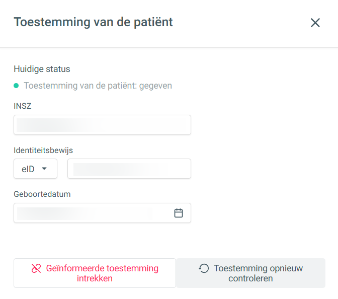Click Toestemming opnieuw controleren button
This screenshot has width=338, height=299.
tap(250, 273)
